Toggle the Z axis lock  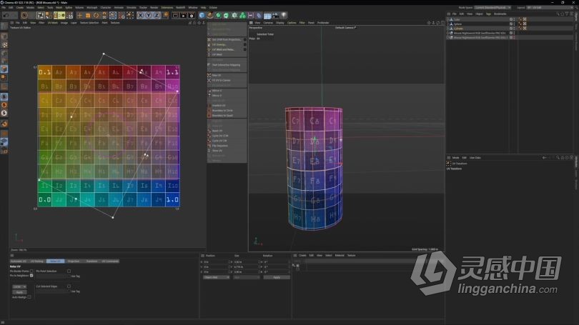(157, 16)
